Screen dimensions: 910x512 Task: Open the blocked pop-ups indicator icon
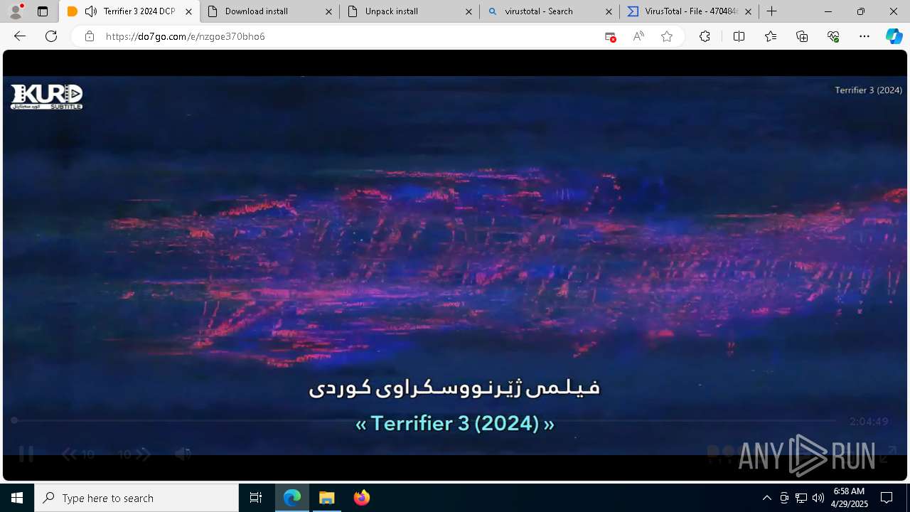[610, 36]
